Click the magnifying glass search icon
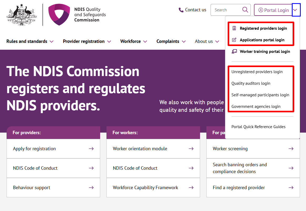 pos(245,10)
